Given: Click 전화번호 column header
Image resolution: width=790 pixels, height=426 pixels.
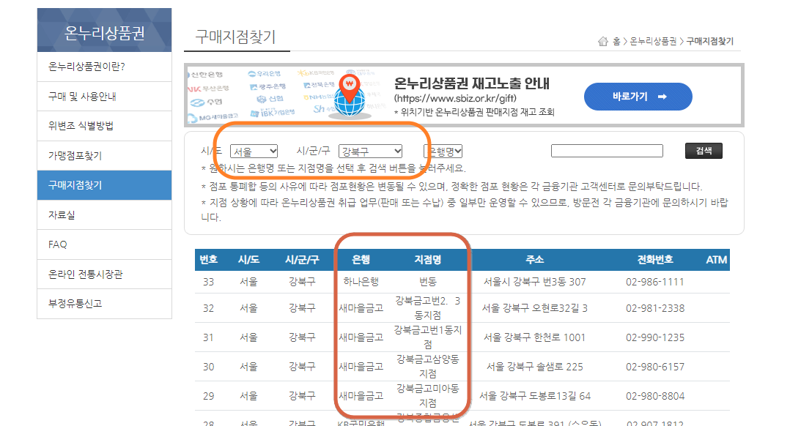Looking at the screenshot, I should tap(655, 260).
